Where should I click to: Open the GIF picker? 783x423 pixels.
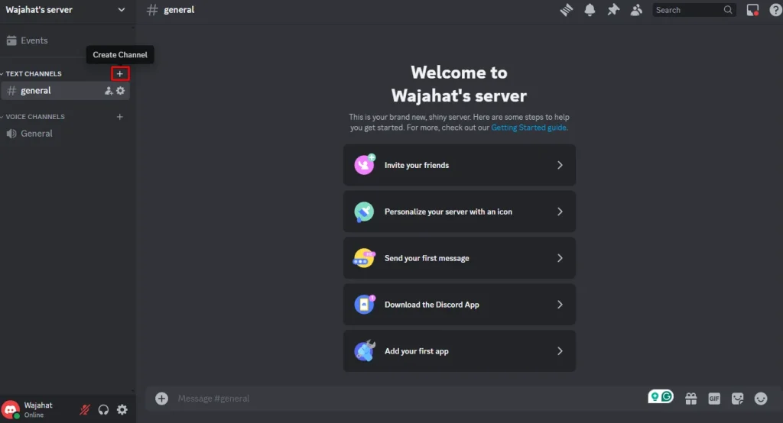714,399
